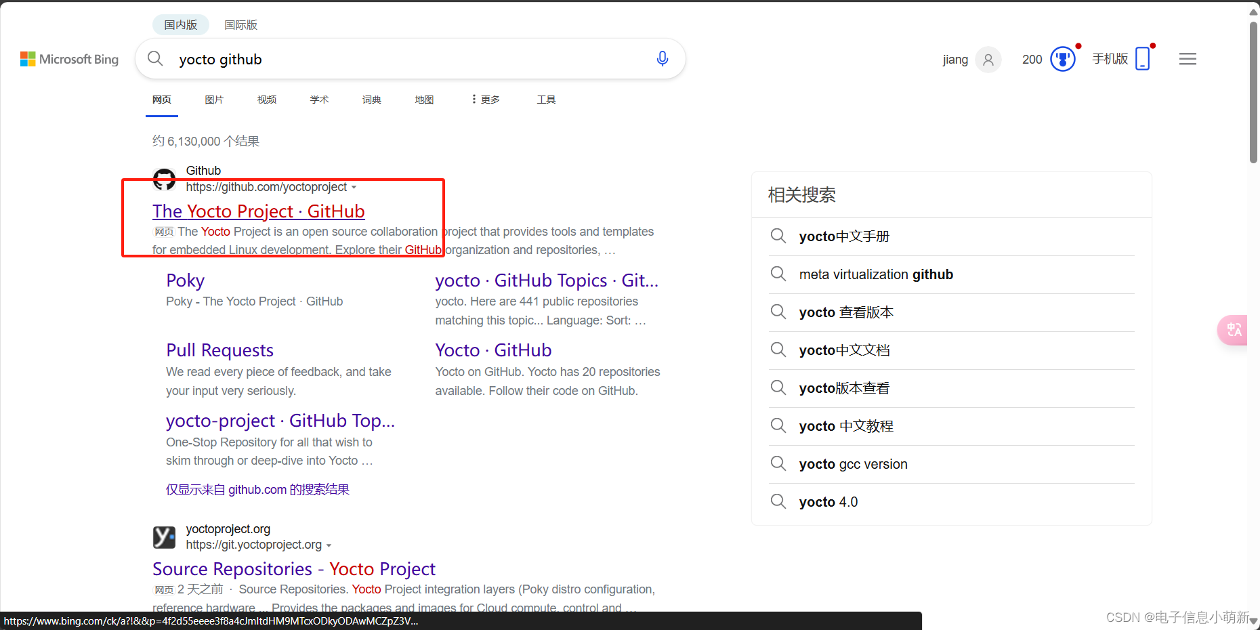Switch to the 学术 tab

(x=319, y=100)
